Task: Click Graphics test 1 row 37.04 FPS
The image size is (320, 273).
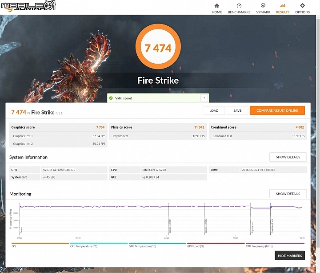Action: pos(58,136)
